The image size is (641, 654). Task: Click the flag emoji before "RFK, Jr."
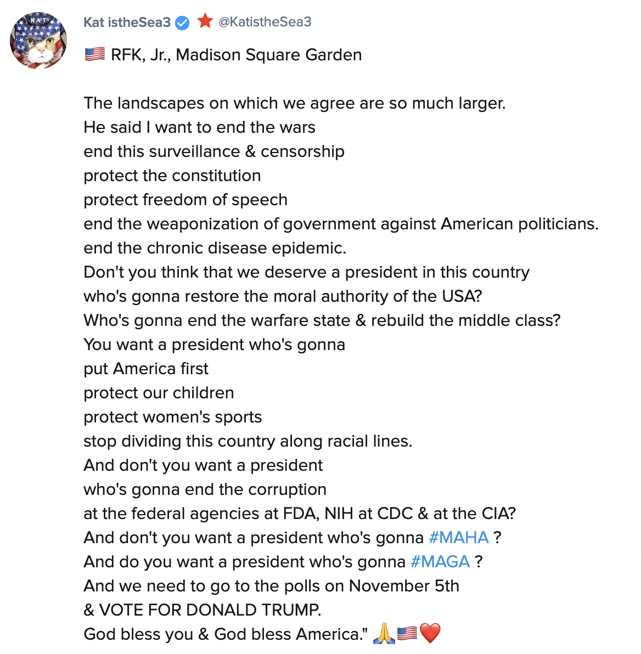[94, 54]
